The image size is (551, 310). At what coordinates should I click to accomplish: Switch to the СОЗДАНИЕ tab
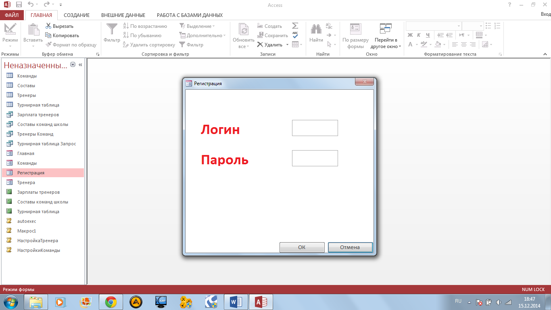click(77, 15)
